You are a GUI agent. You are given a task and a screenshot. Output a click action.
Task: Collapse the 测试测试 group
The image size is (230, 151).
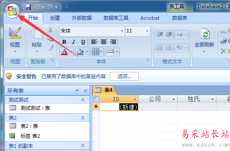[x=83, y=100]
